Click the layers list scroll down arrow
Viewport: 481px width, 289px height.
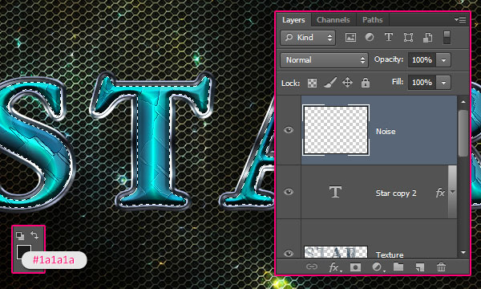(x=463, y=252)
